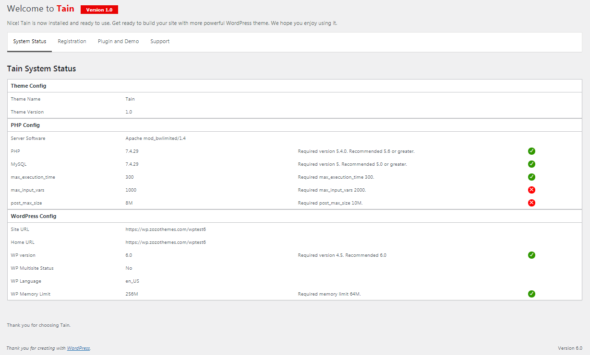The width and height of the screenshot is (590, 355).
Task: Click the red error icon for post_max_size
Action: coord(531,203)
